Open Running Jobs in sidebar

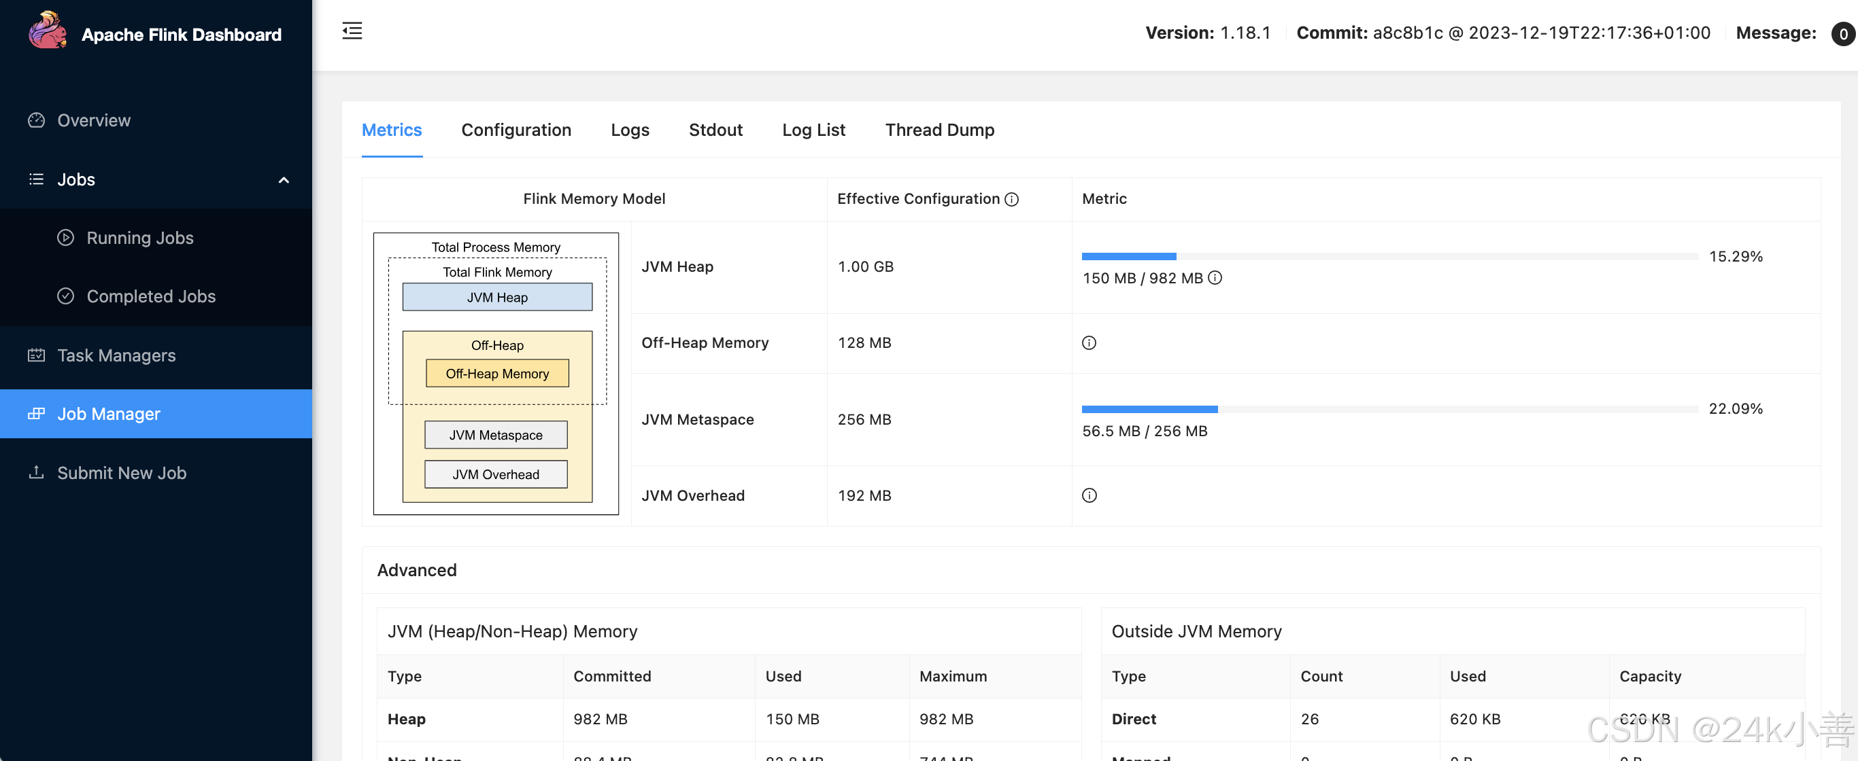pyautogui.click(x=140, y=238)
